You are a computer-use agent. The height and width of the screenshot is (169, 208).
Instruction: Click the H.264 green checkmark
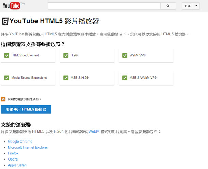(x=66, y=55)
